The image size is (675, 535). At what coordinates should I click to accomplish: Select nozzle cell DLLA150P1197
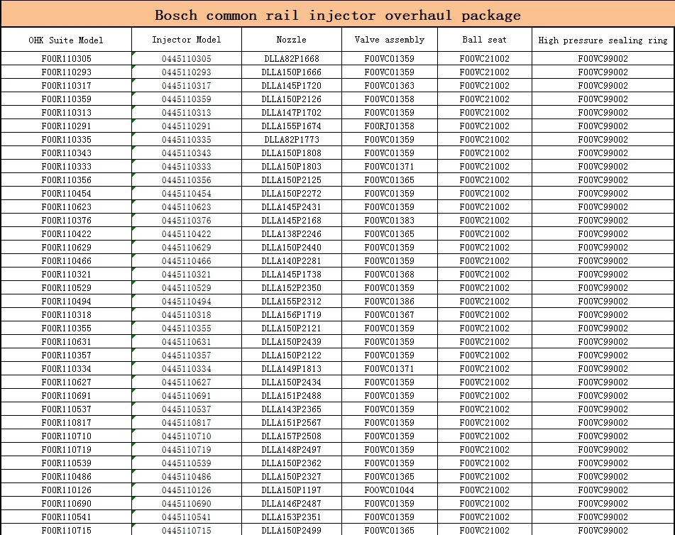click(292, 490)
